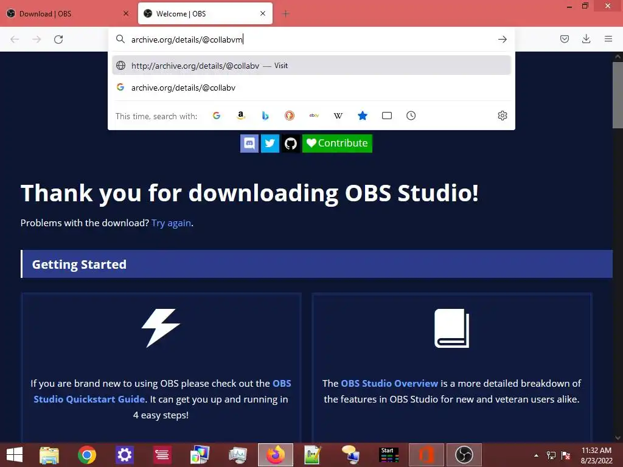Viewport: 623px width, 467px height.
Task: Open a new browser tab
Action: (286, 14)
